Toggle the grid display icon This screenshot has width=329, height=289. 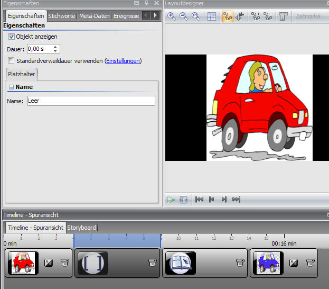click(x=212, y=16)
